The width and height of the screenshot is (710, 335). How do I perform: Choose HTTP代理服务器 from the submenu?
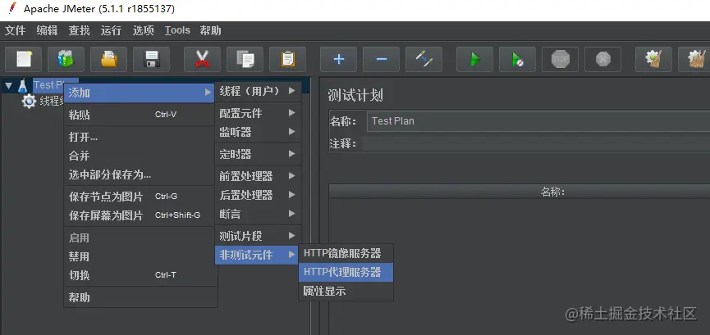click(346, 272)
